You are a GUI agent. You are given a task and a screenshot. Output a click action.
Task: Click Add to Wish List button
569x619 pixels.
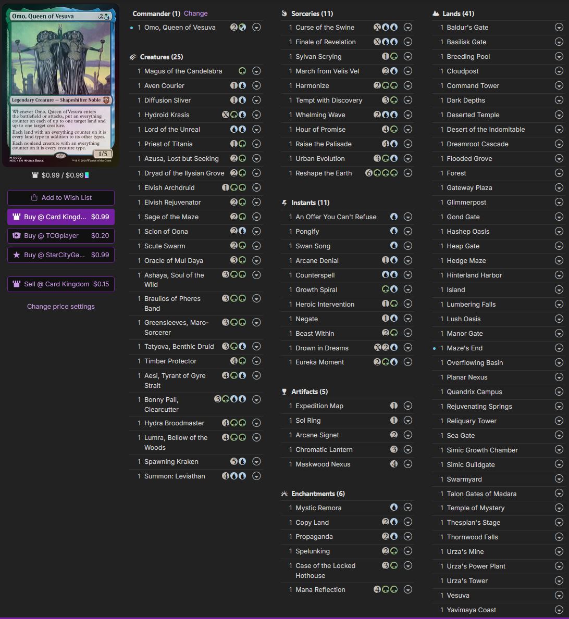(x=61, y=198)
